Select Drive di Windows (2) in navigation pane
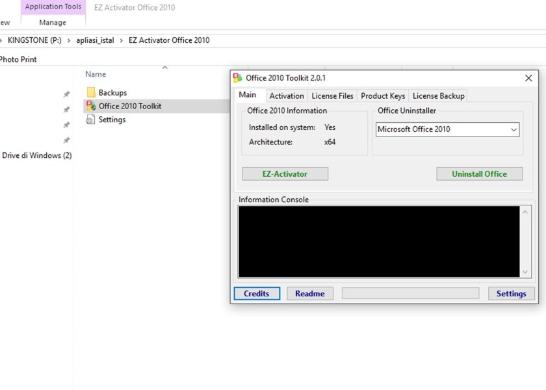Viewport: 546px width, 390px height. (37, 155)
